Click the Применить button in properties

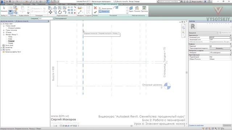click(227, 125)
